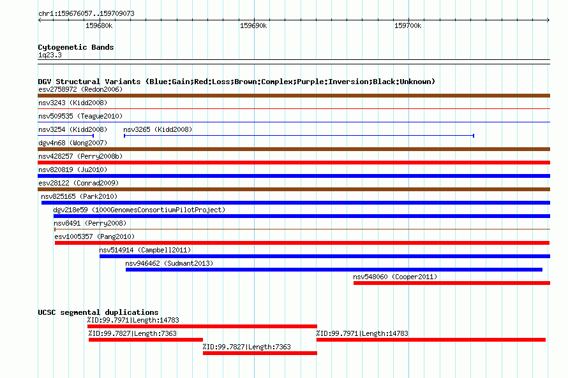Screen dimensions: 568x378
Task: Select nsv514914 (Campbell2011) variant label
Action: pos(145,250)
